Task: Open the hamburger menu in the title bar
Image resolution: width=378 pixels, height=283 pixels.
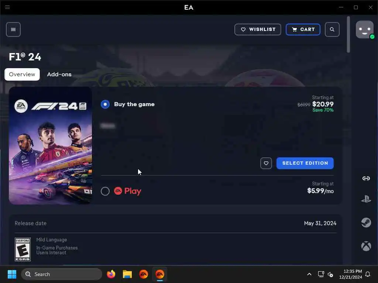Action: tap(7, 7)
